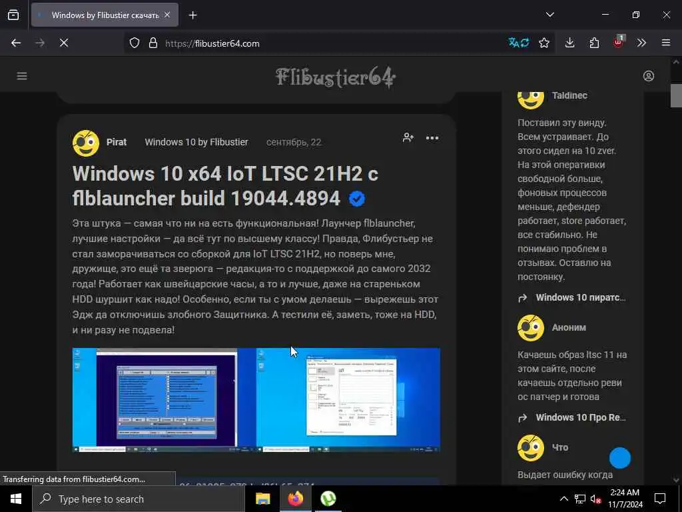
Task: Translate this page icon
Action: 518,43
